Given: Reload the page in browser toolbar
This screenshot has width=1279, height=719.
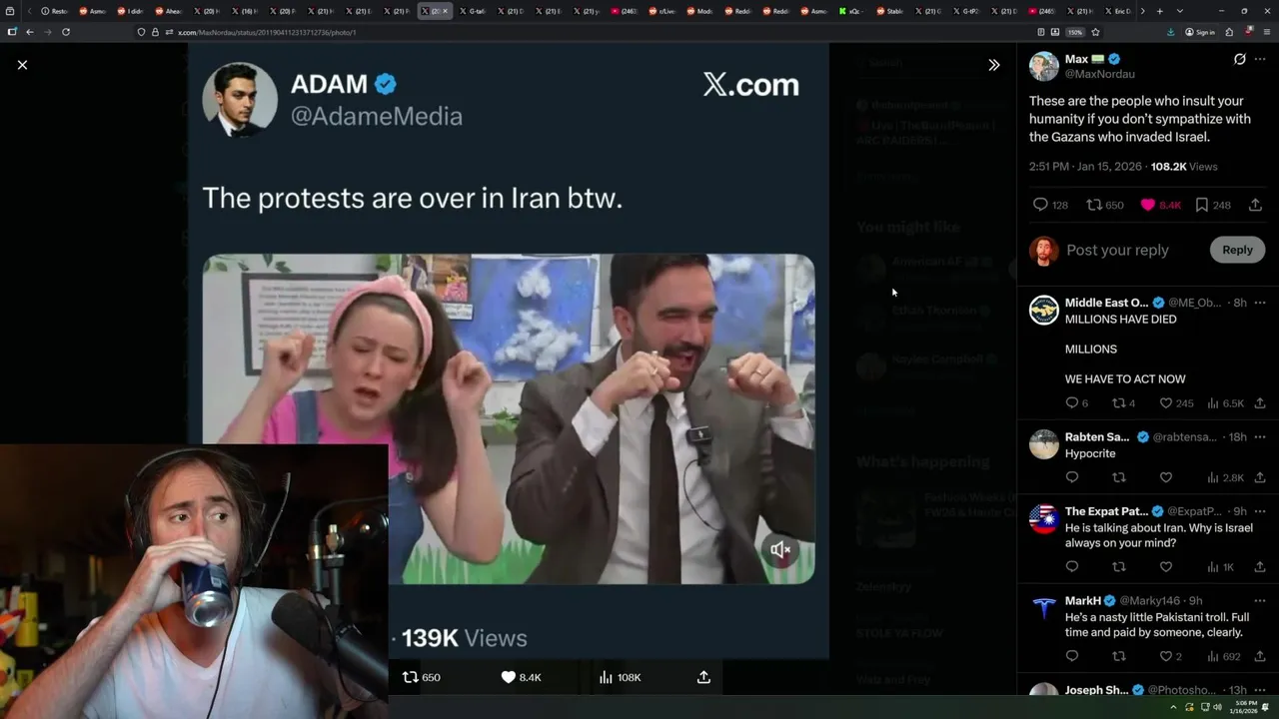Looking at the screenshot, I should tap(66, 32).
